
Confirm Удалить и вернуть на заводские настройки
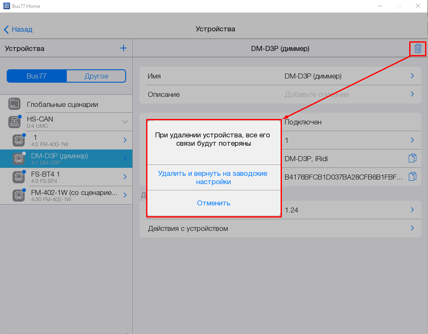point(213,177)
